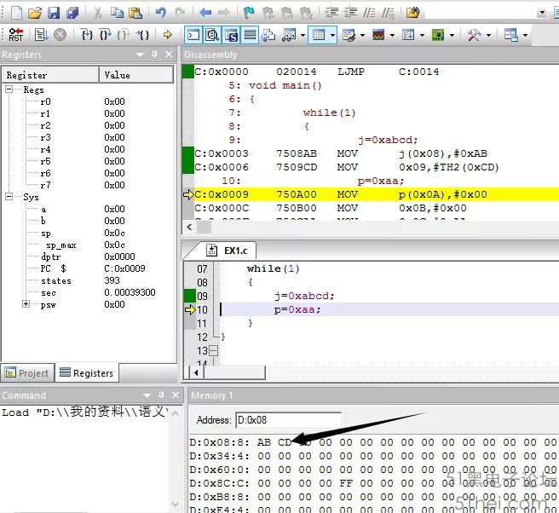The image size is (559, 513).
Task: Click the Save file icon
Action: (x=54, y=13)
